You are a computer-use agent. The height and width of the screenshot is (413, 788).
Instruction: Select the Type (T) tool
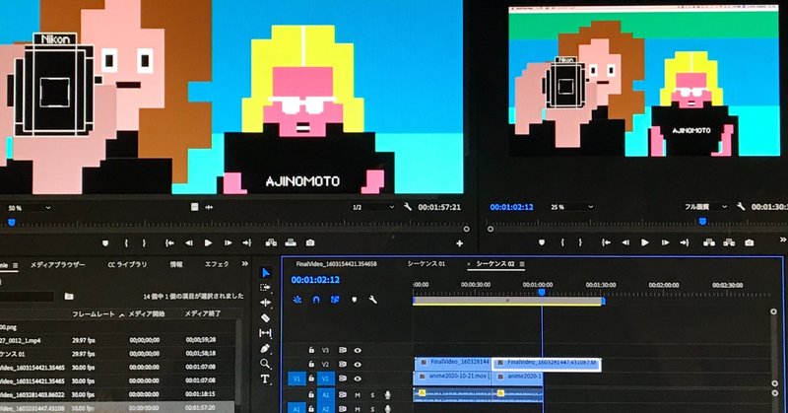tap(265, 379)
